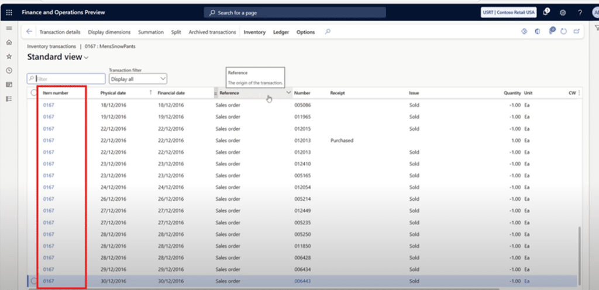Click the attachments icon in action pane
The image size is (599, 290).
click(552, 32)
